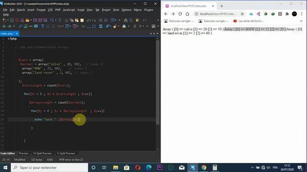Open the PHP menu
Image resolution: width=307 pixels, height=172 pixels.
[x=58, y=10]
